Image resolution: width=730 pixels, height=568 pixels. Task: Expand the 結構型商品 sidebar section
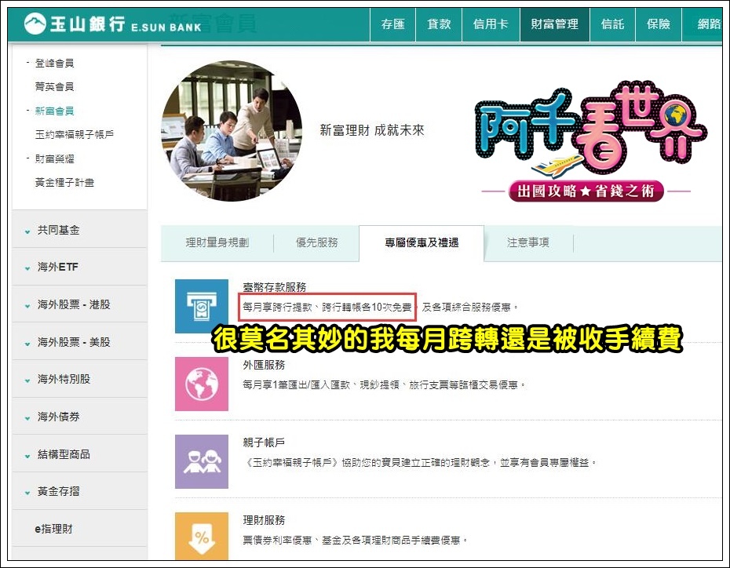point(79,454)
